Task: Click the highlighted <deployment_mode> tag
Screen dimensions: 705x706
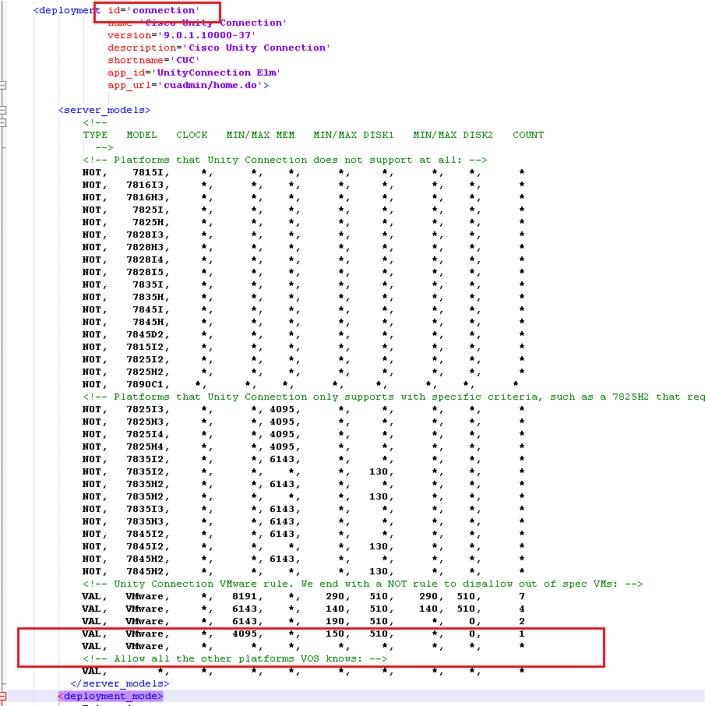Action: click(x=111, y=696)
